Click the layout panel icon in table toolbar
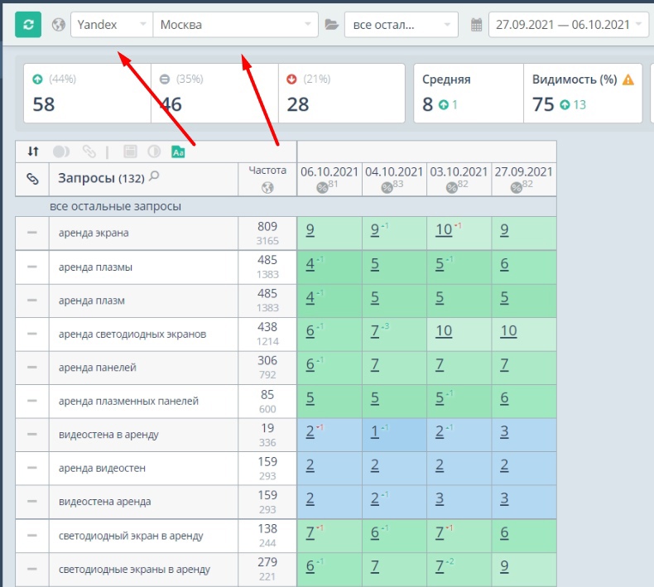Screen dimensions: 654x587 pyautogui.click(x=130, y=152)
